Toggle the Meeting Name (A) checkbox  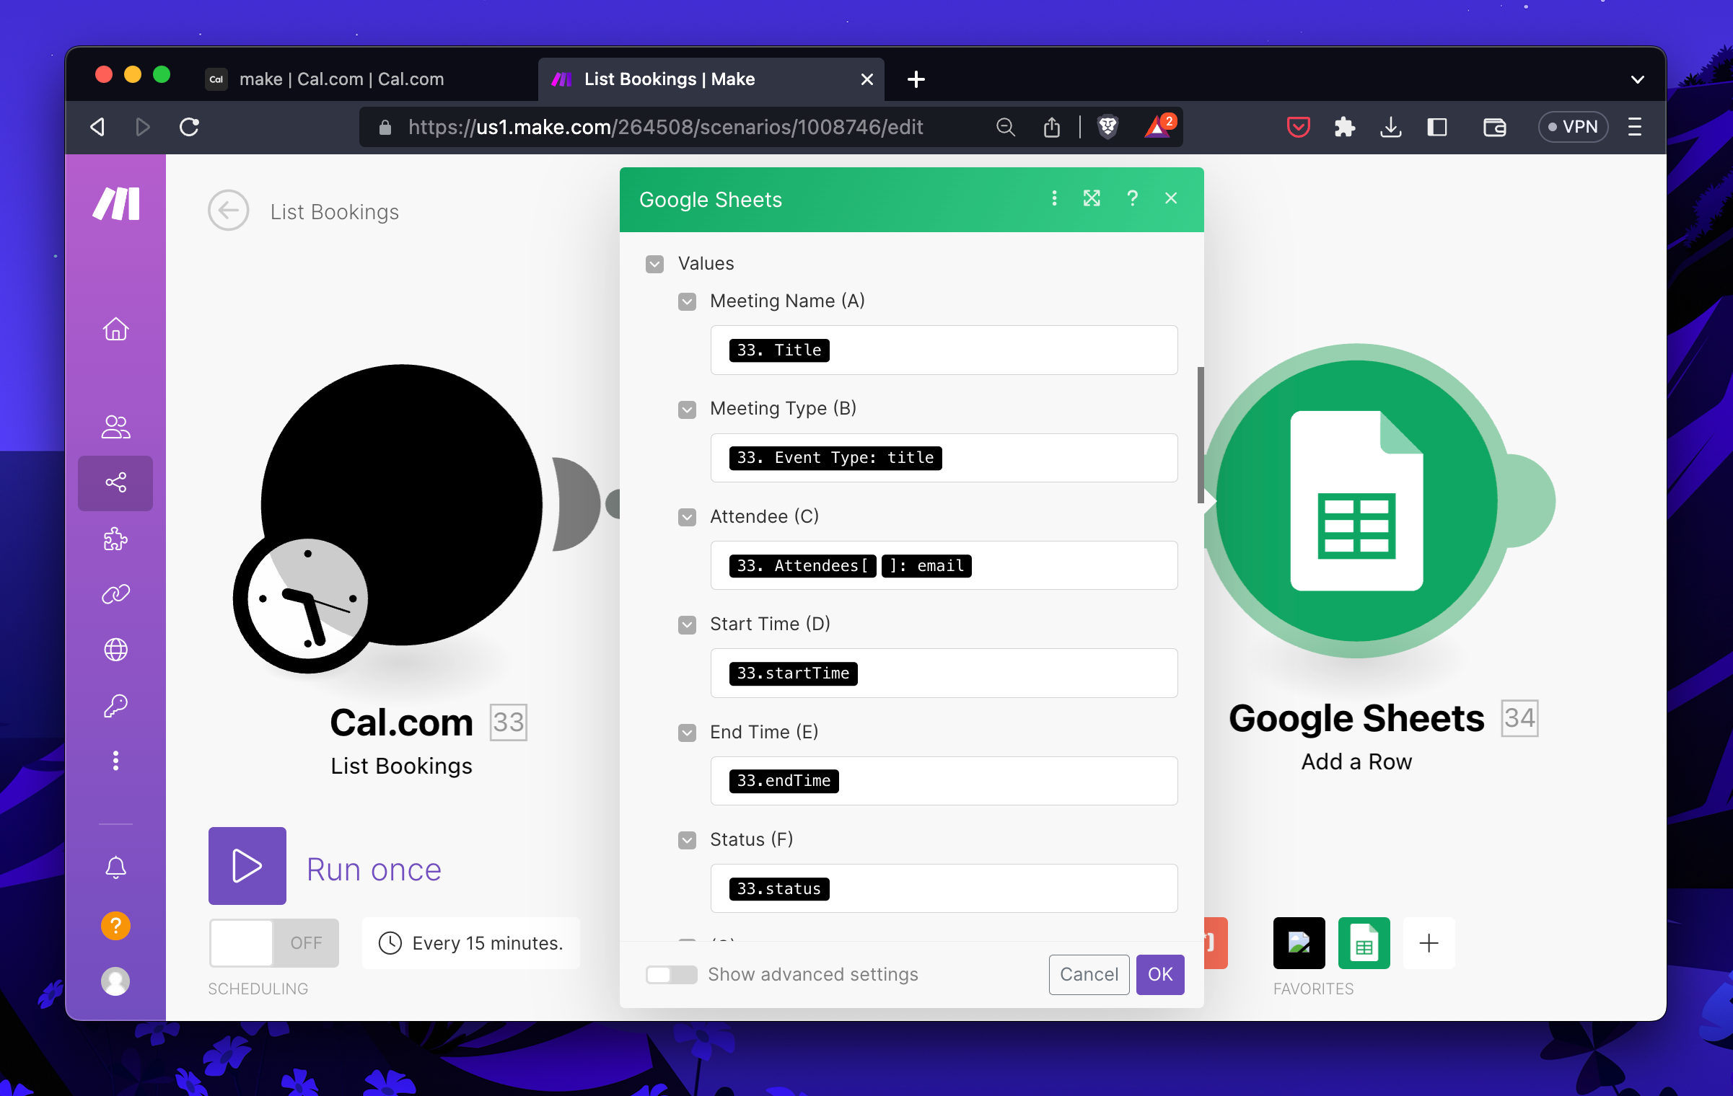[x=687, y=301]
